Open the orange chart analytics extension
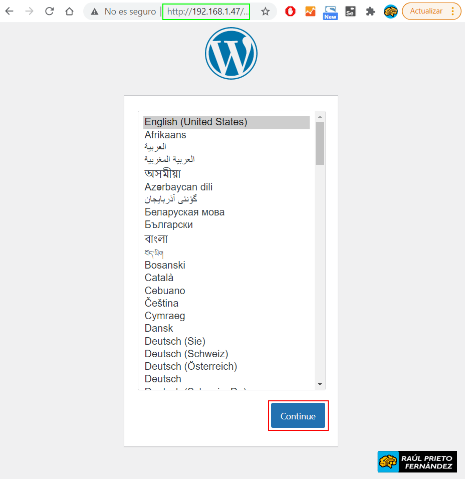Viewport: 465px width, 479px height. click(310, 11)
